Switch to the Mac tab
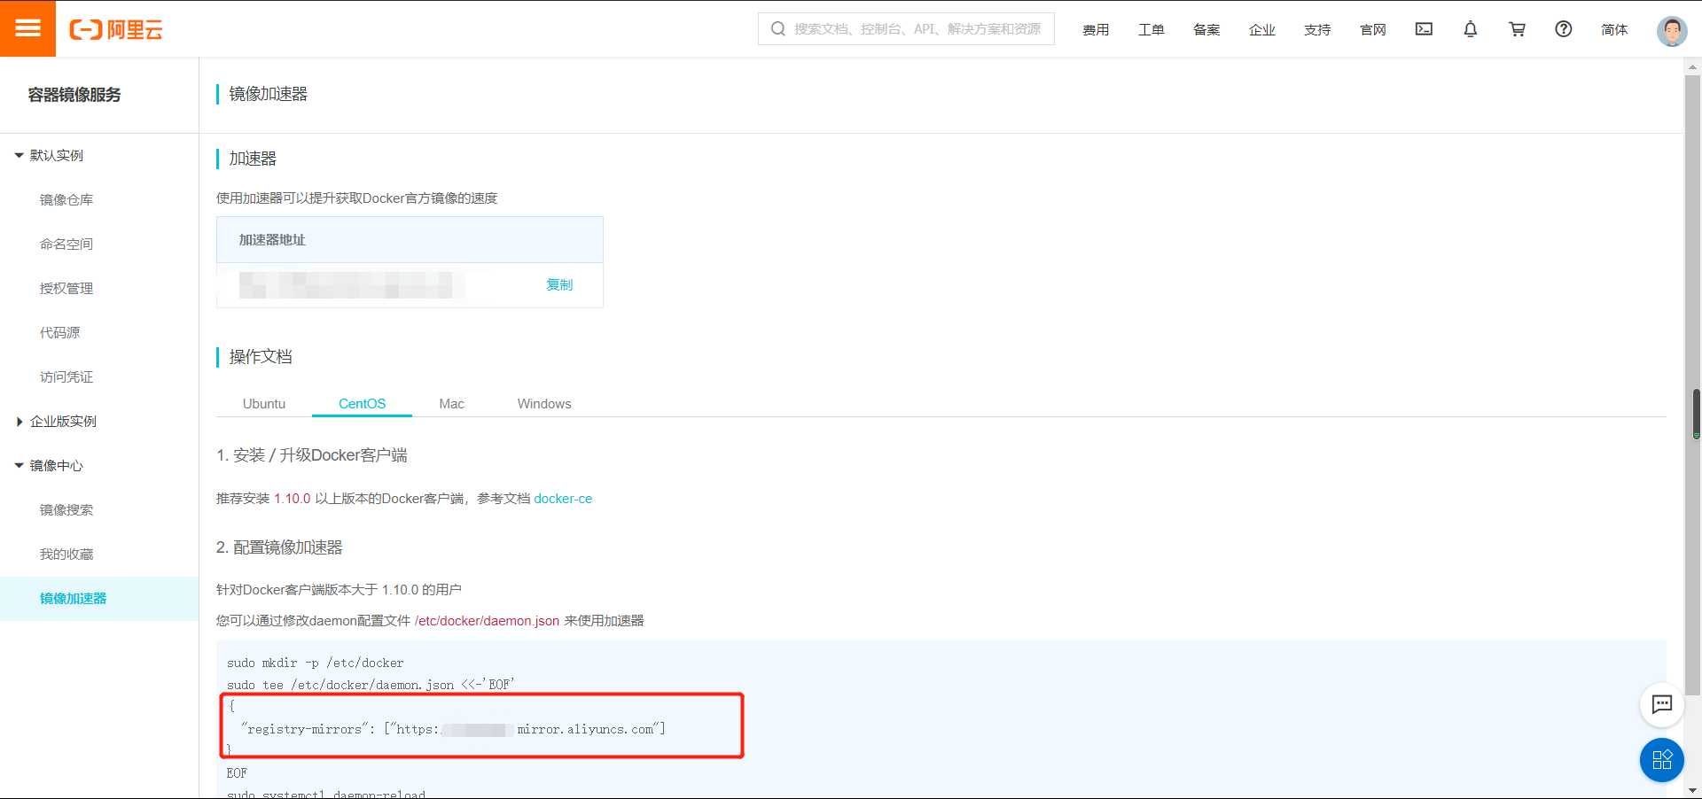Screen dimensions: 1702x799 (x=451, y=404)
